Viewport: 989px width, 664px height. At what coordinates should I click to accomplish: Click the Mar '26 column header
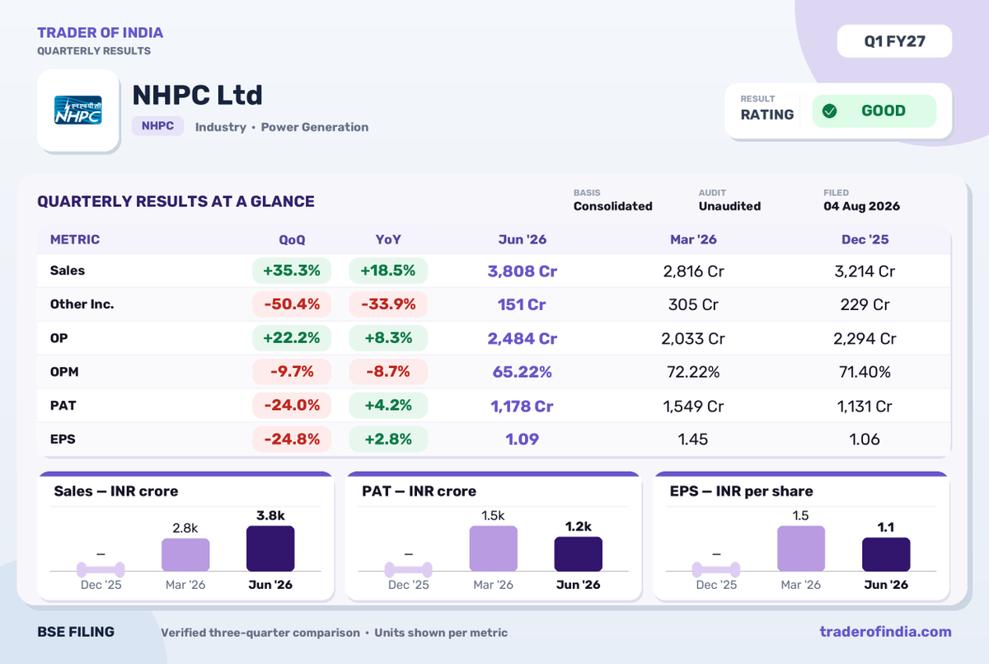click(x=693, y=240)
